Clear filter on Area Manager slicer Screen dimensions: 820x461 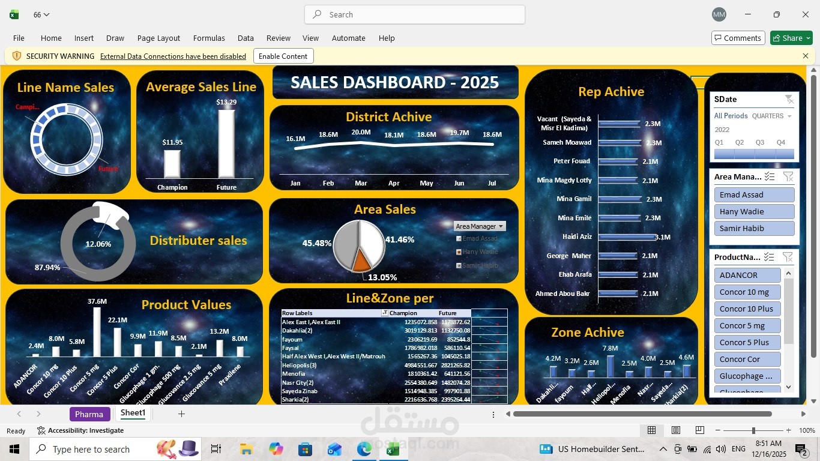pyautogui.click(x=788, y=176)
